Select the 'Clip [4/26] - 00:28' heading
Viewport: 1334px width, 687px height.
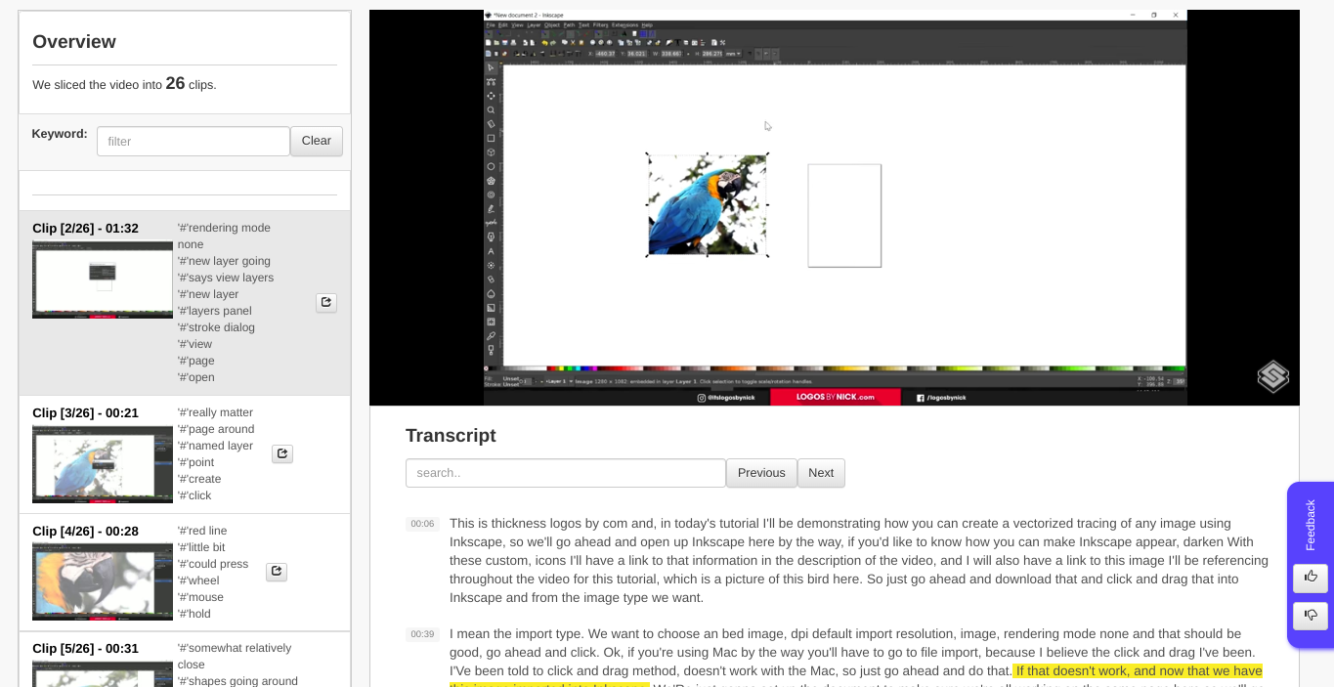pos(85,532)
